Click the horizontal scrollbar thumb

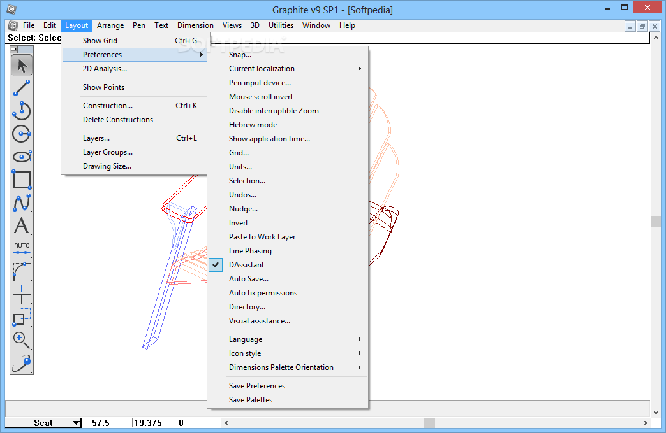pos(429,423)
